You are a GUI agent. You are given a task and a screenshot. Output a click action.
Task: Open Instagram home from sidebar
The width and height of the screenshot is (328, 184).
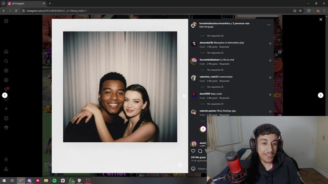pos(6,52)
